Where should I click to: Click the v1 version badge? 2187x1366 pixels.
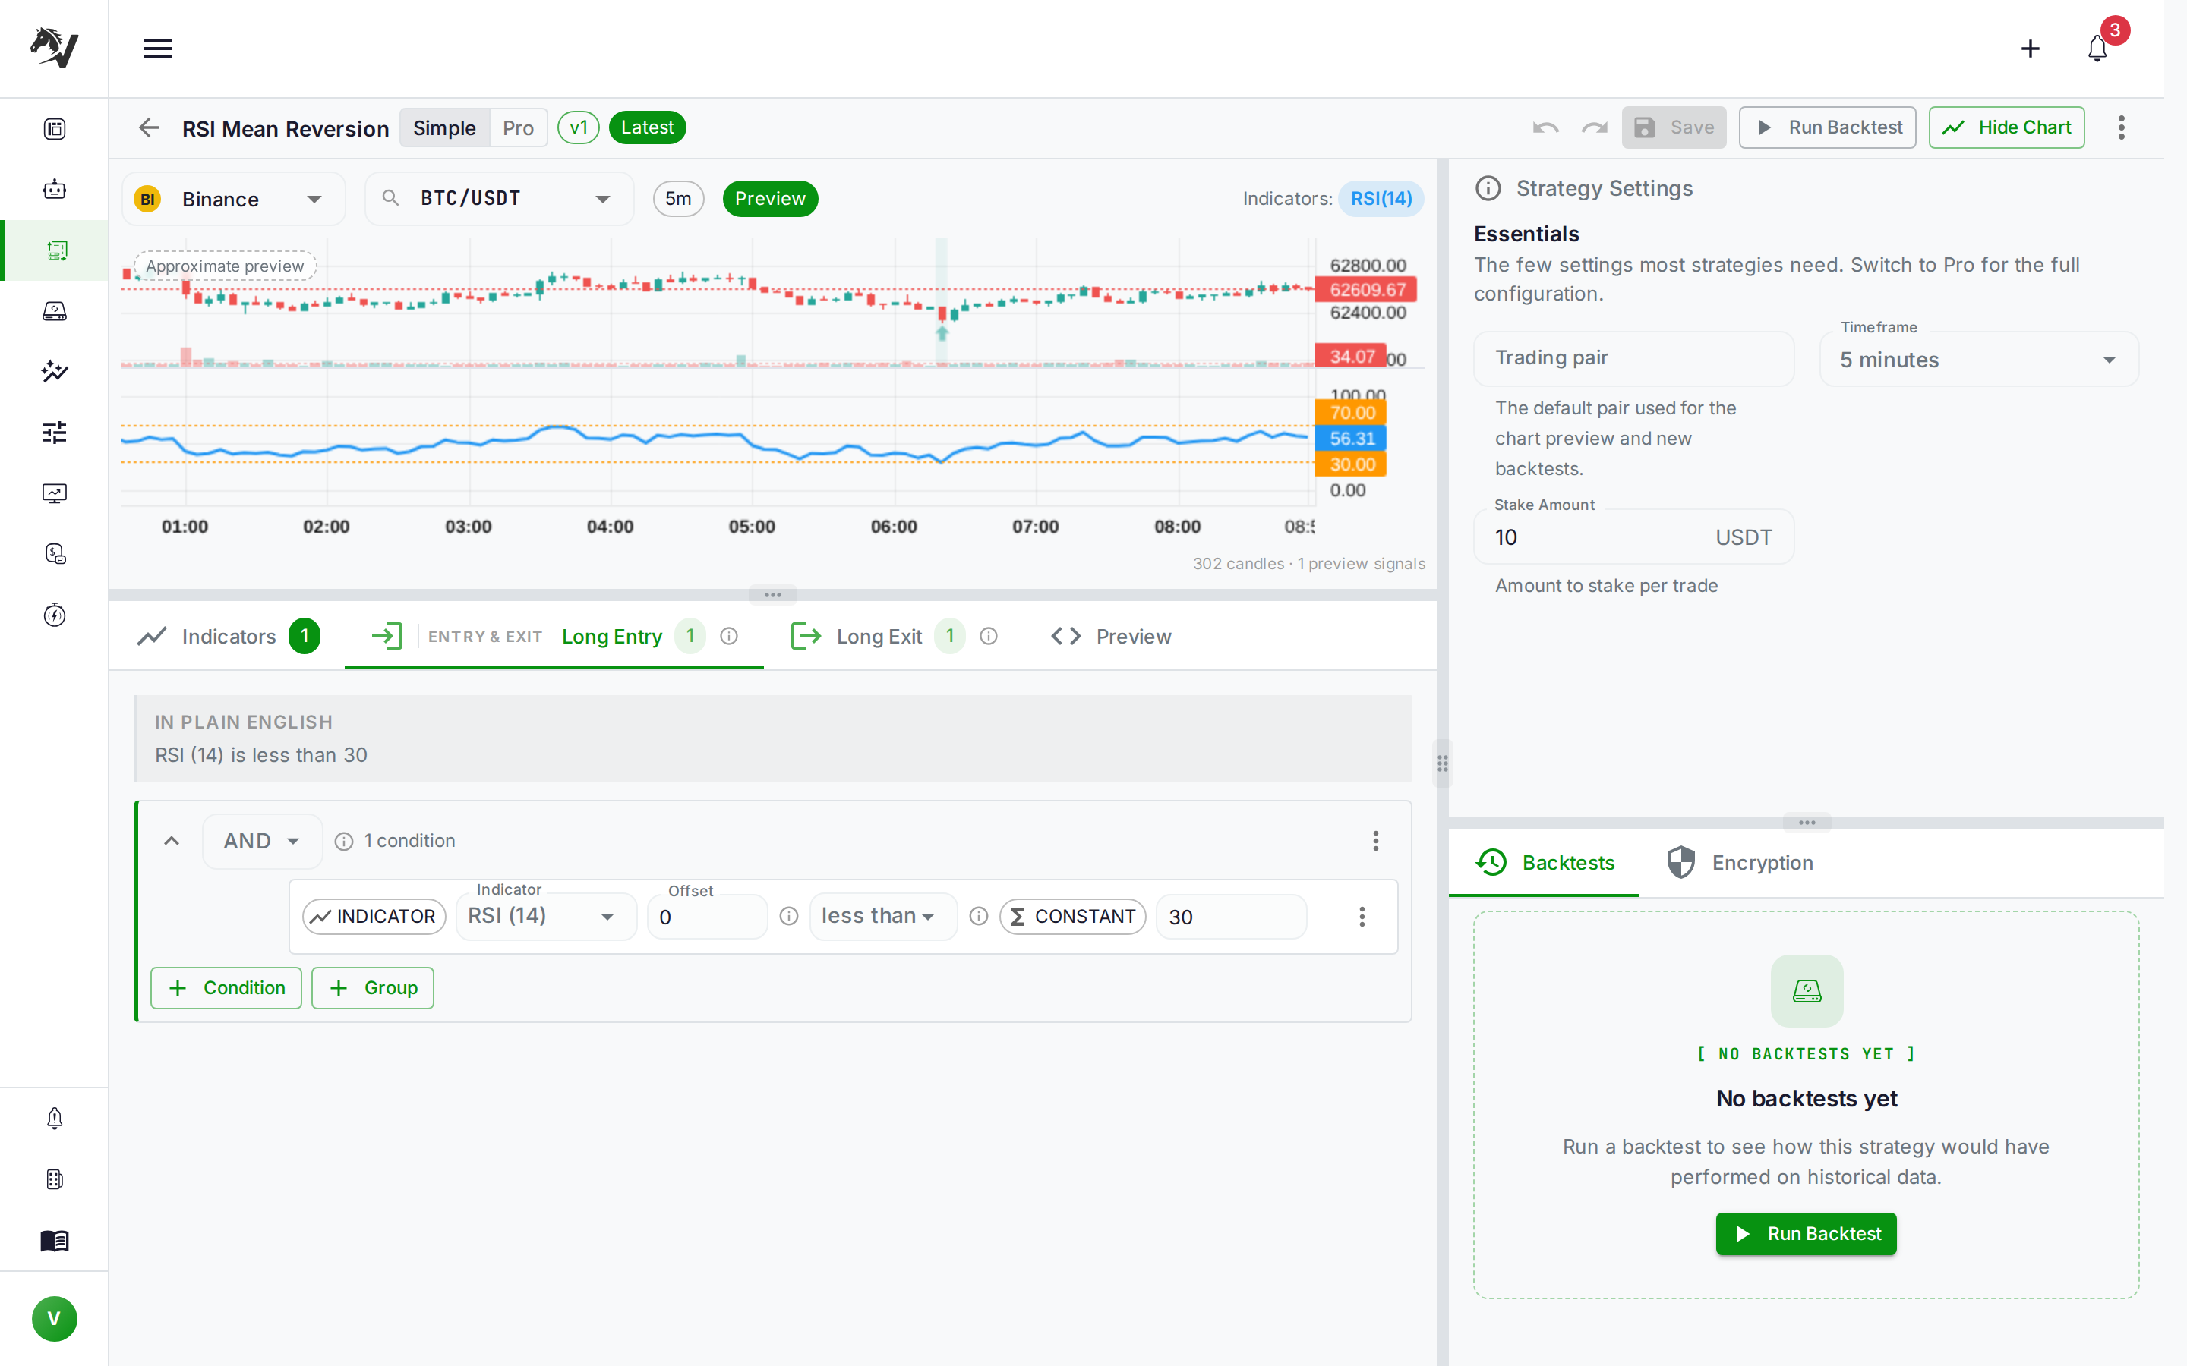pos(579,127)
